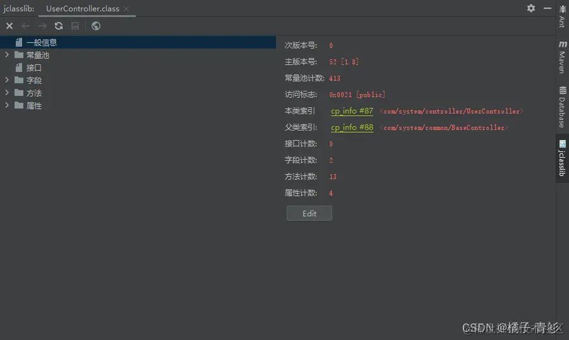
Task: Navigate forward with right arrow icon
Action: pos(42,26)
